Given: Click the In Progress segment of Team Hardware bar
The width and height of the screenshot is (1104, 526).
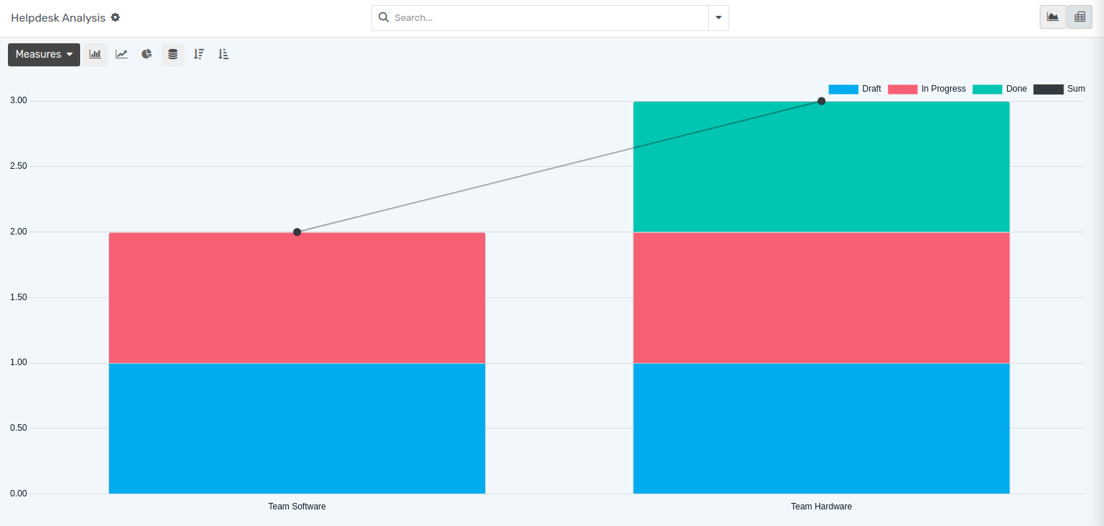Looking at the screenshot, I should pos(821,297).
